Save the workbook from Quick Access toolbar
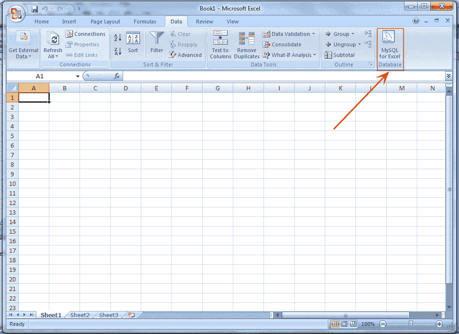 pyautogui.click(x=34, y=8)
